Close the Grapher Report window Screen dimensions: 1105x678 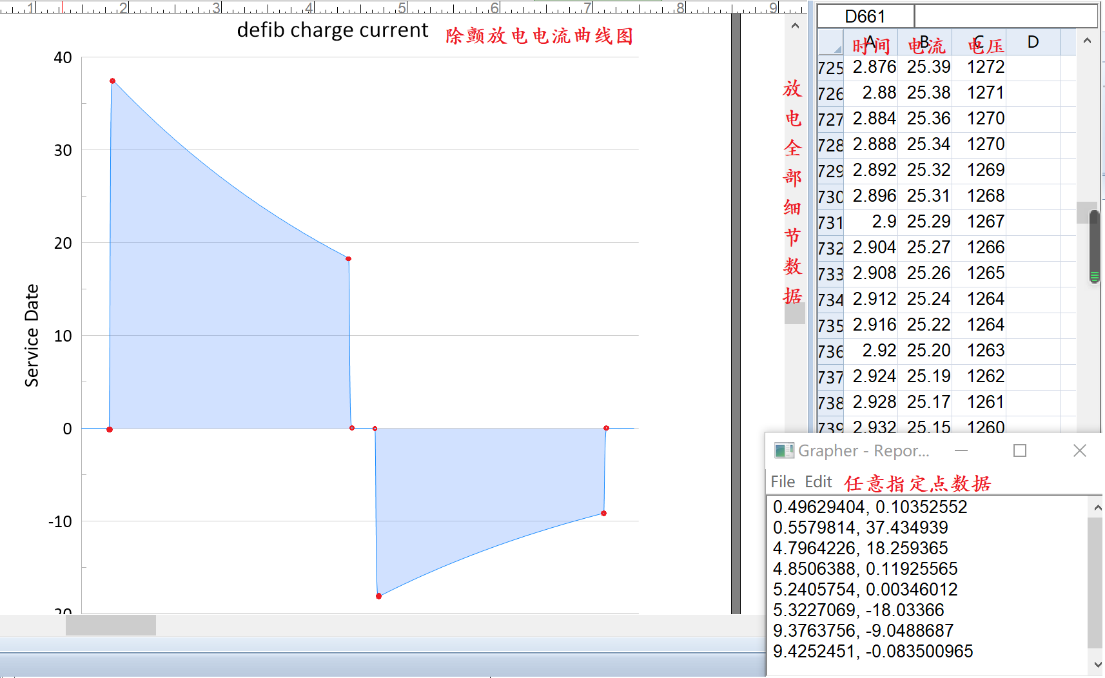[1080, 450]
